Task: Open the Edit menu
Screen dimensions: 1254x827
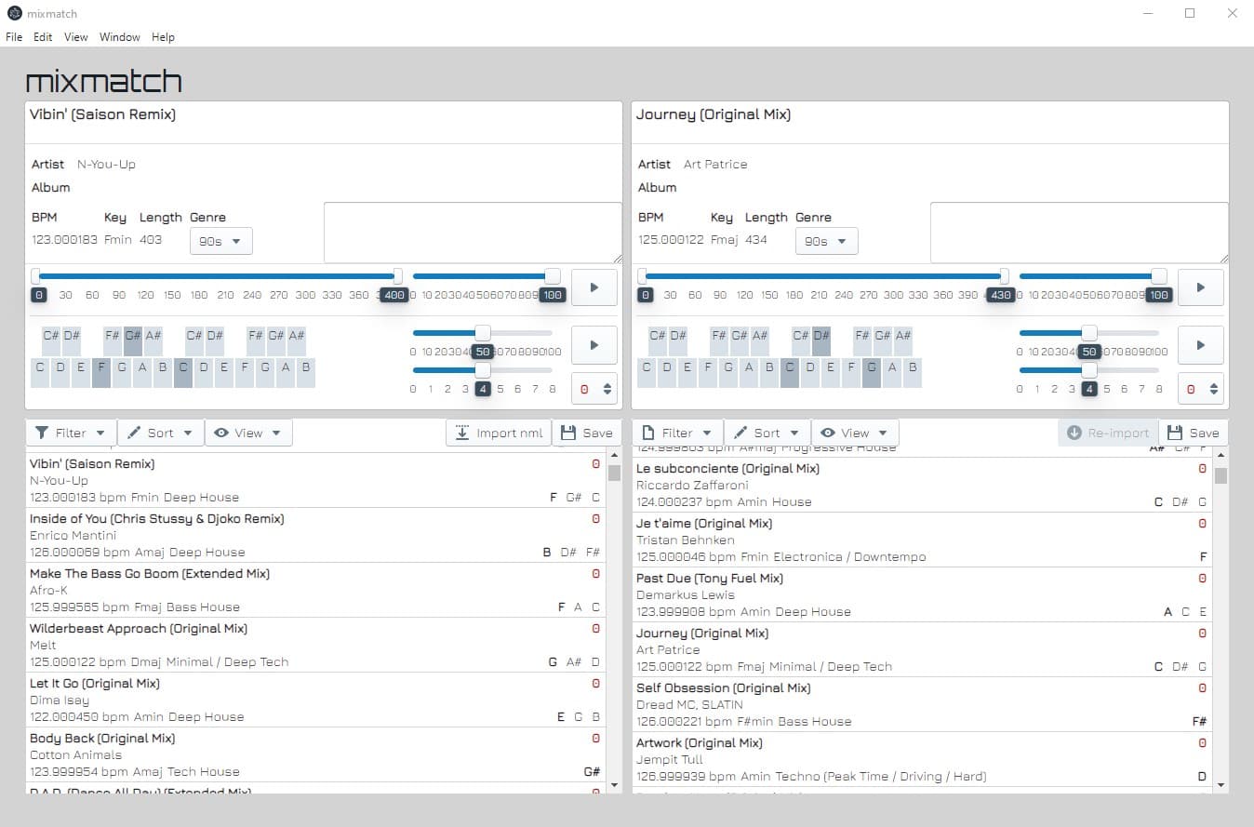Action: coord(43,37)
